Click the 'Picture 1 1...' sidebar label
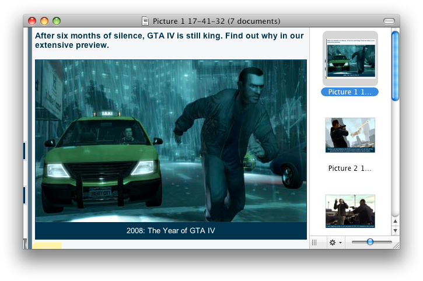This screenshot has height=281, width=423. pyautogui.click(x=349, y=92)
